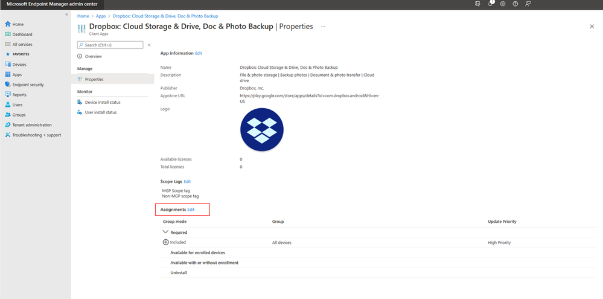Click the Dropbox, Inc. publisher value
This screenshot has height=299, width=603.
[x=252, y=88]
